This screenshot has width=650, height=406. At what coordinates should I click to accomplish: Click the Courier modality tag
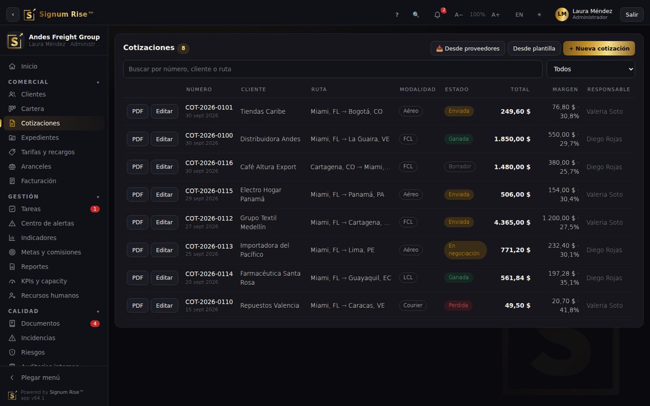click(413, 305)
